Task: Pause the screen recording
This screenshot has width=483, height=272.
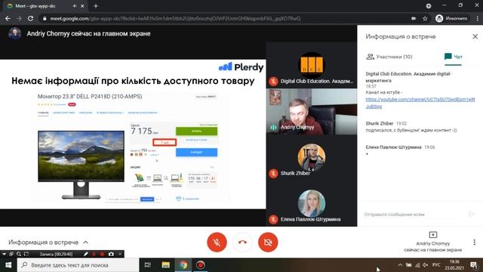Action: [x=94, y=254]
